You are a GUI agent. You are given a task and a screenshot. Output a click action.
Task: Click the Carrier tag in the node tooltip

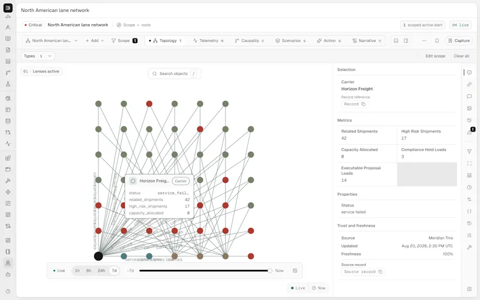pyautogui.click(x=181, y=181)
